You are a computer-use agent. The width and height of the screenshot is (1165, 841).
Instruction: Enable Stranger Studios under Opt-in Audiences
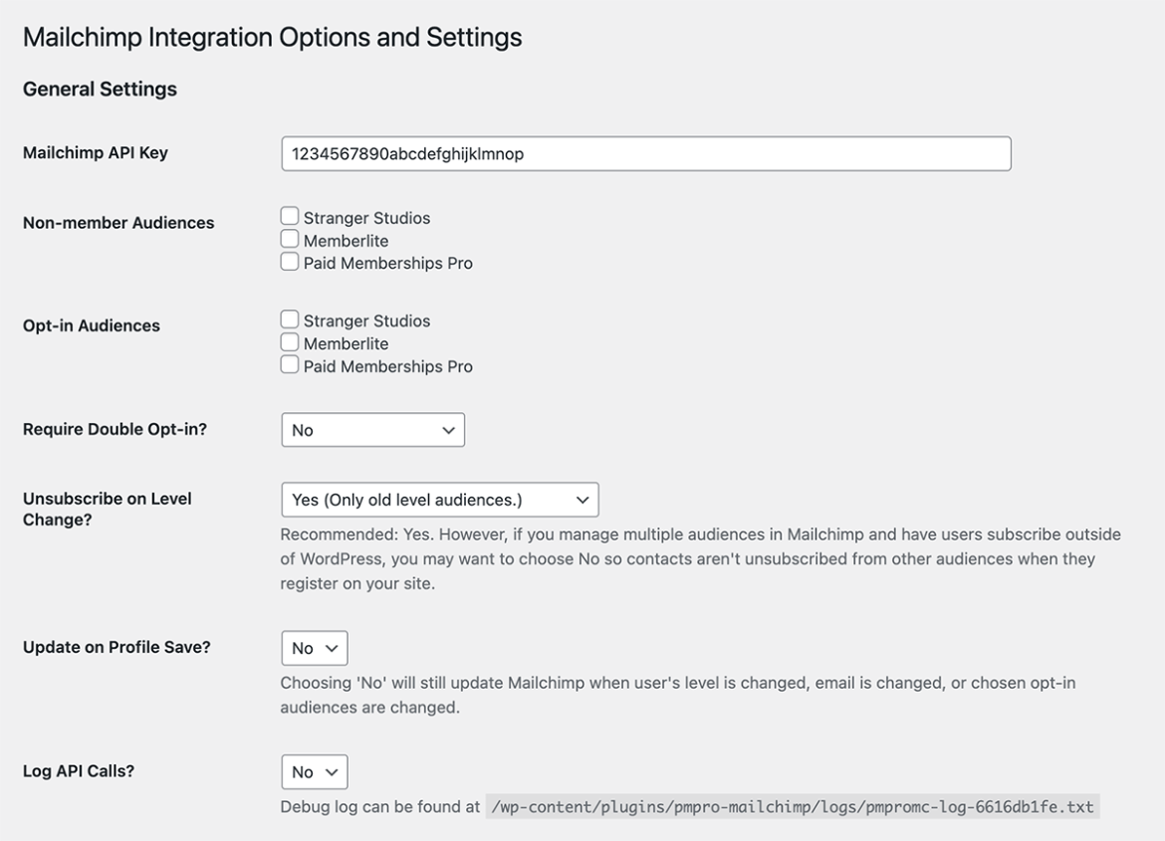coord(290,319)
